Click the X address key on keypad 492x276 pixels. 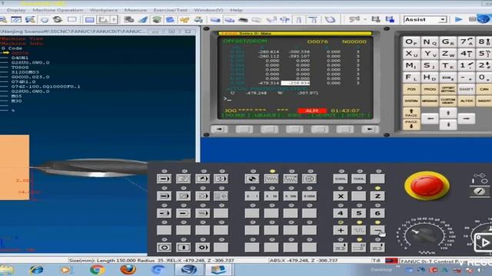(411, 54)
